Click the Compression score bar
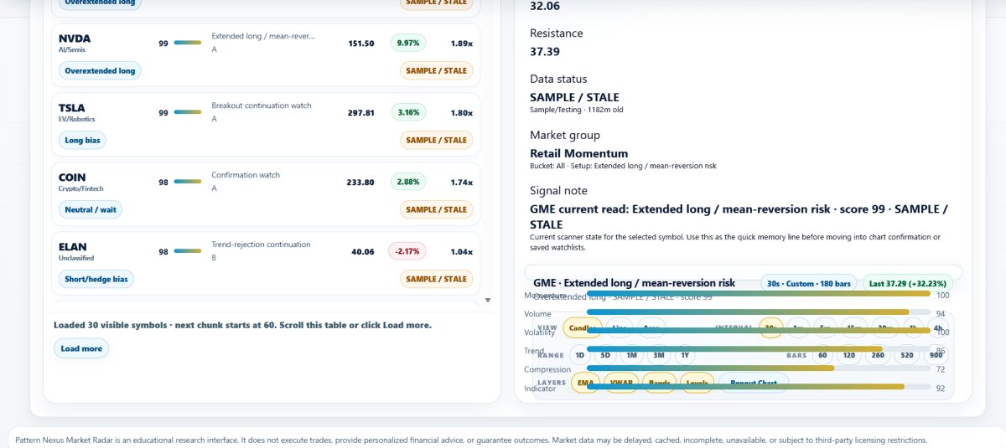This screenshot has height=448, width=1006. click(759, 368)
